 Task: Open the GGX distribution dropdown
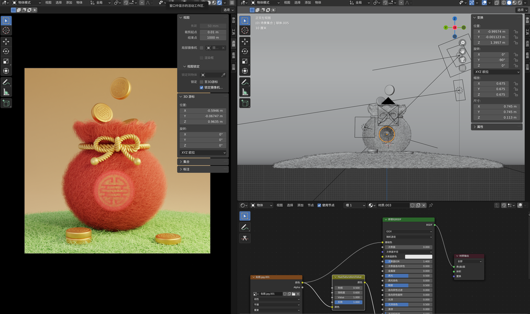click(408, 232)
